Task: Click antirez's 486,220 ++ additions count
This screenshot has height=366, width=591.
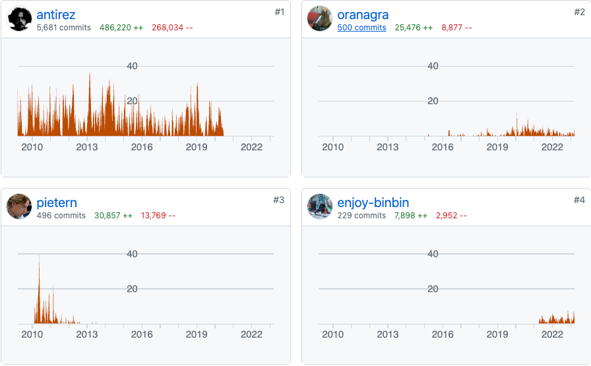Action: tap(121, 28)
